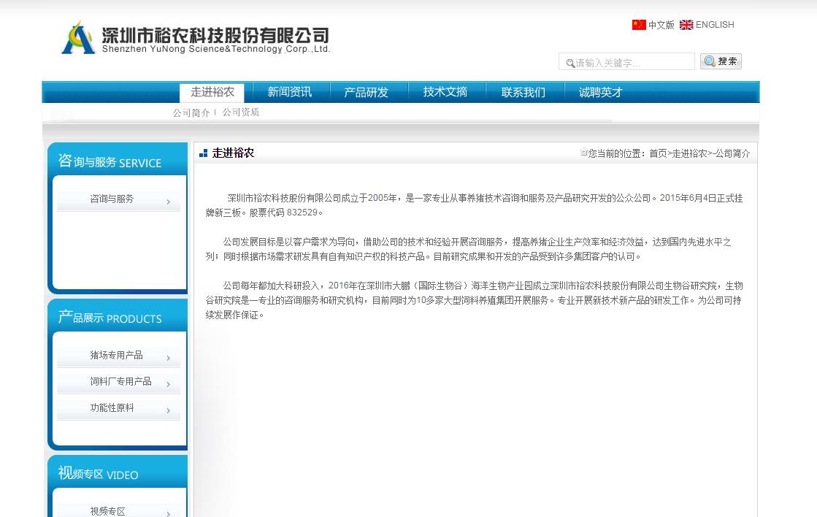817x517 pixels.
Task: Expand 猪场专用产品 product category
Action: 118,356
